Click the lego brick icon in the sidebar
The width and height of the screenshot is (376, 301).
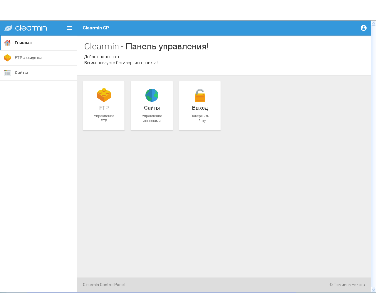7,58
